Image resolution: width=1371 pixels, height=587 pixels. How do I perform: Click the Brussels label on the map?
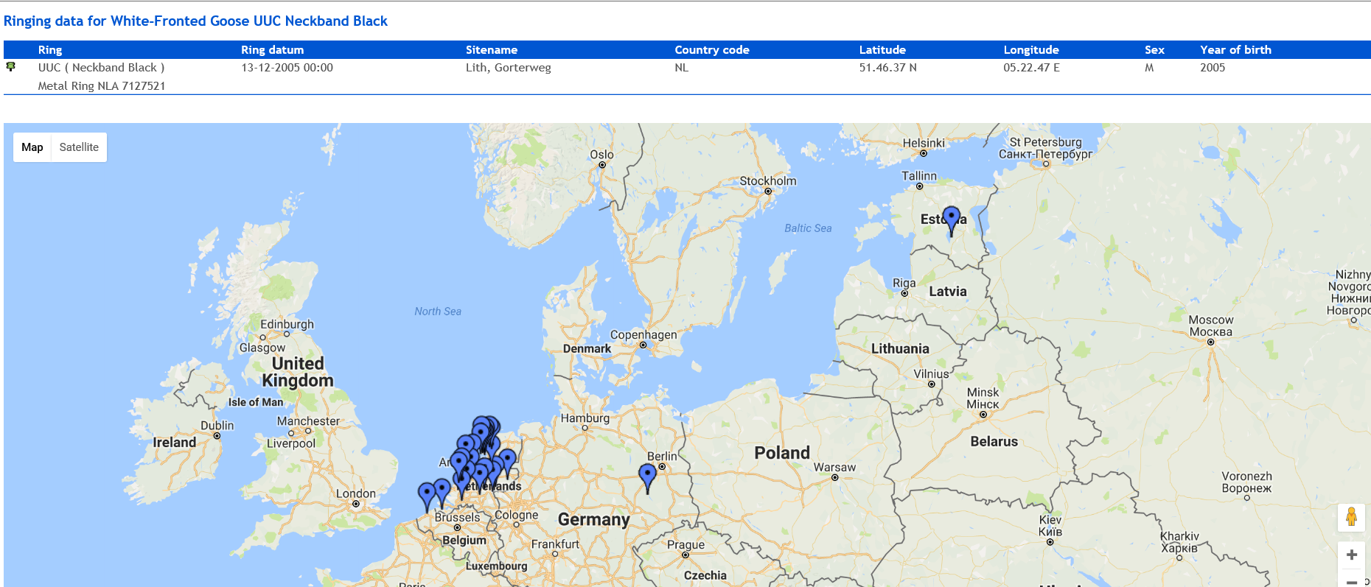457,518
